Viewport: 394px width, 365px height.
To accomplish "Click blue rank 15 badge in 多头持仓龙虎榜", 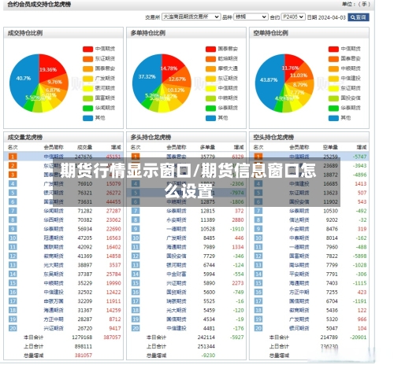I will pos(136,283).
